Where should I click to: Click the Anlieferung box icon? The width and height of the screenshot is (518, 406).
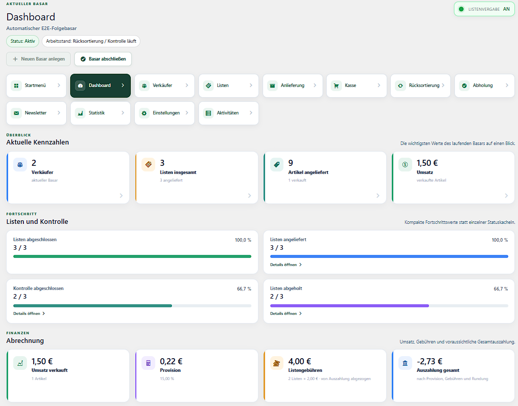click(x=272, y=85)
